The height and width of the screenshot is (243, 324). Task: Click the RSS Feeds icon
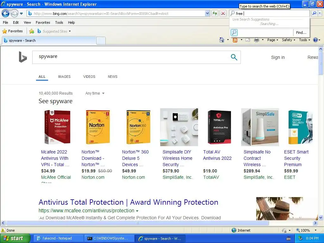235,40
